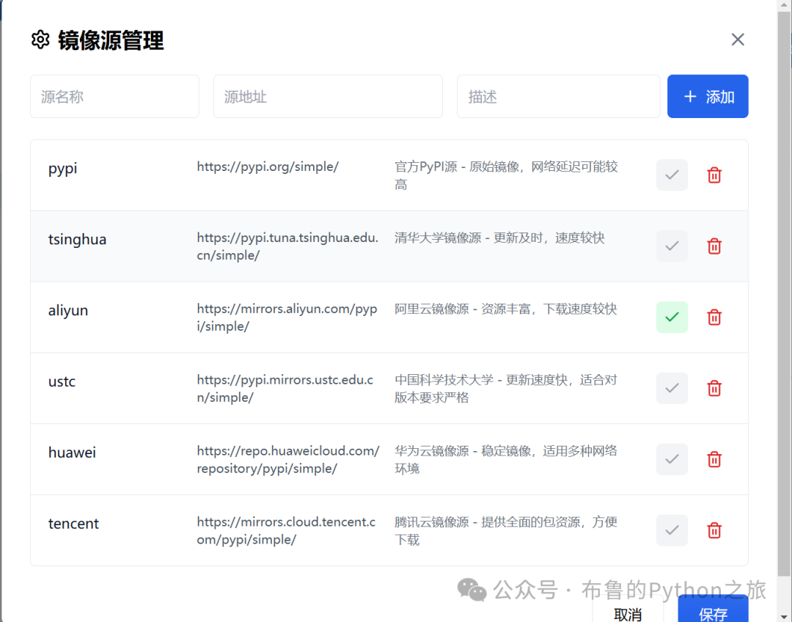The height and width of the screenshot is (622, 792).
Task: Click the mirrors.cloud.tencent.com address
Action: [287, 530]
